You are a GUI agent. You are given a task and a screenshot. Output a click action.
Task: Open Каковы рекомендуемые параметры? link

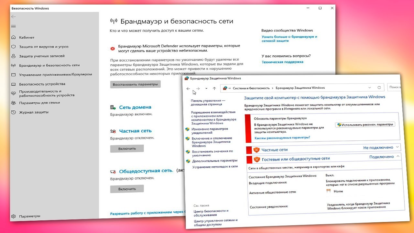(x=282, y=138)
